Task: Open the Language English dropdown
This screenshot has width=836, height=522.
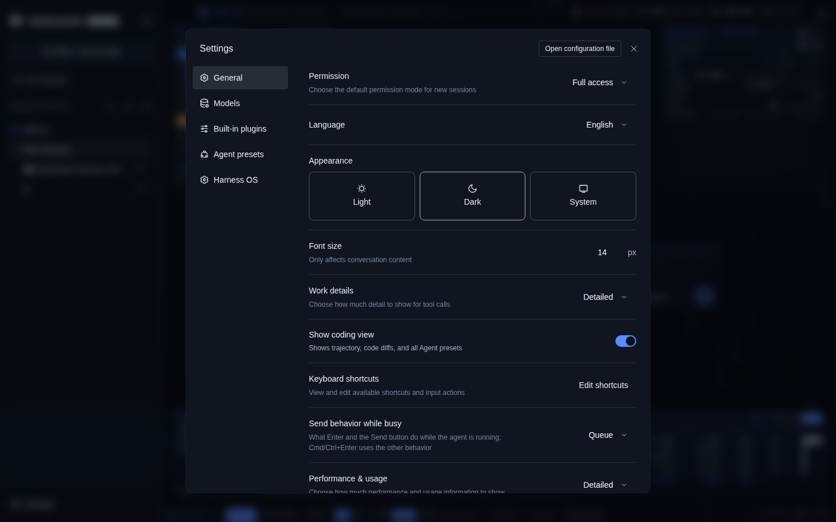Action: (x=607, y=125)
